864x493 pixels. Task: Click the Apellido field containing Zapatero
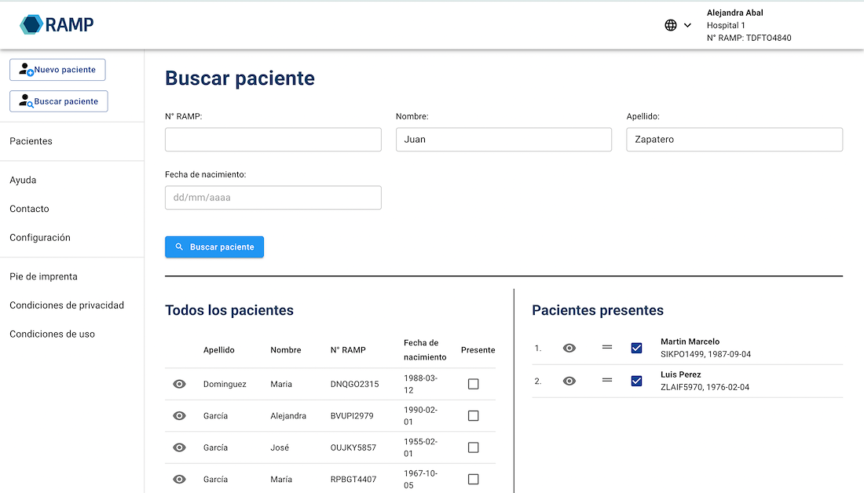[x=734, y=140]
